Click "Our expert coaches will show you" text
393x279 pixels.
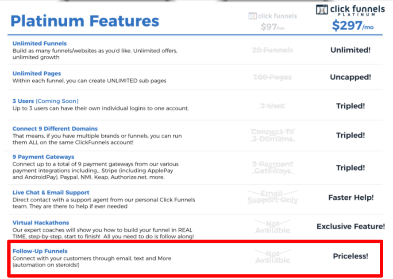103,233
